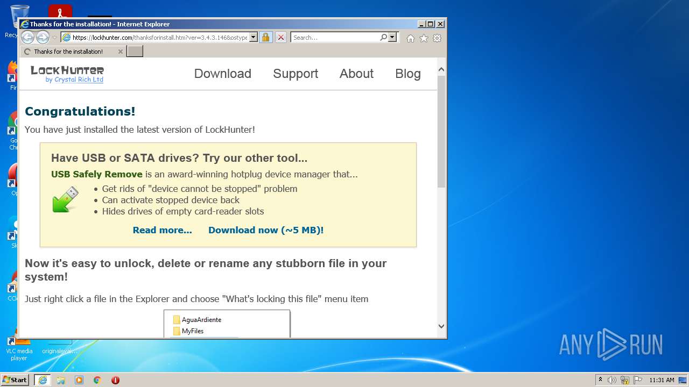Maximize the Internet Explorer window
The width and height of the screenshot is (689, 387).
click(431, 24)
